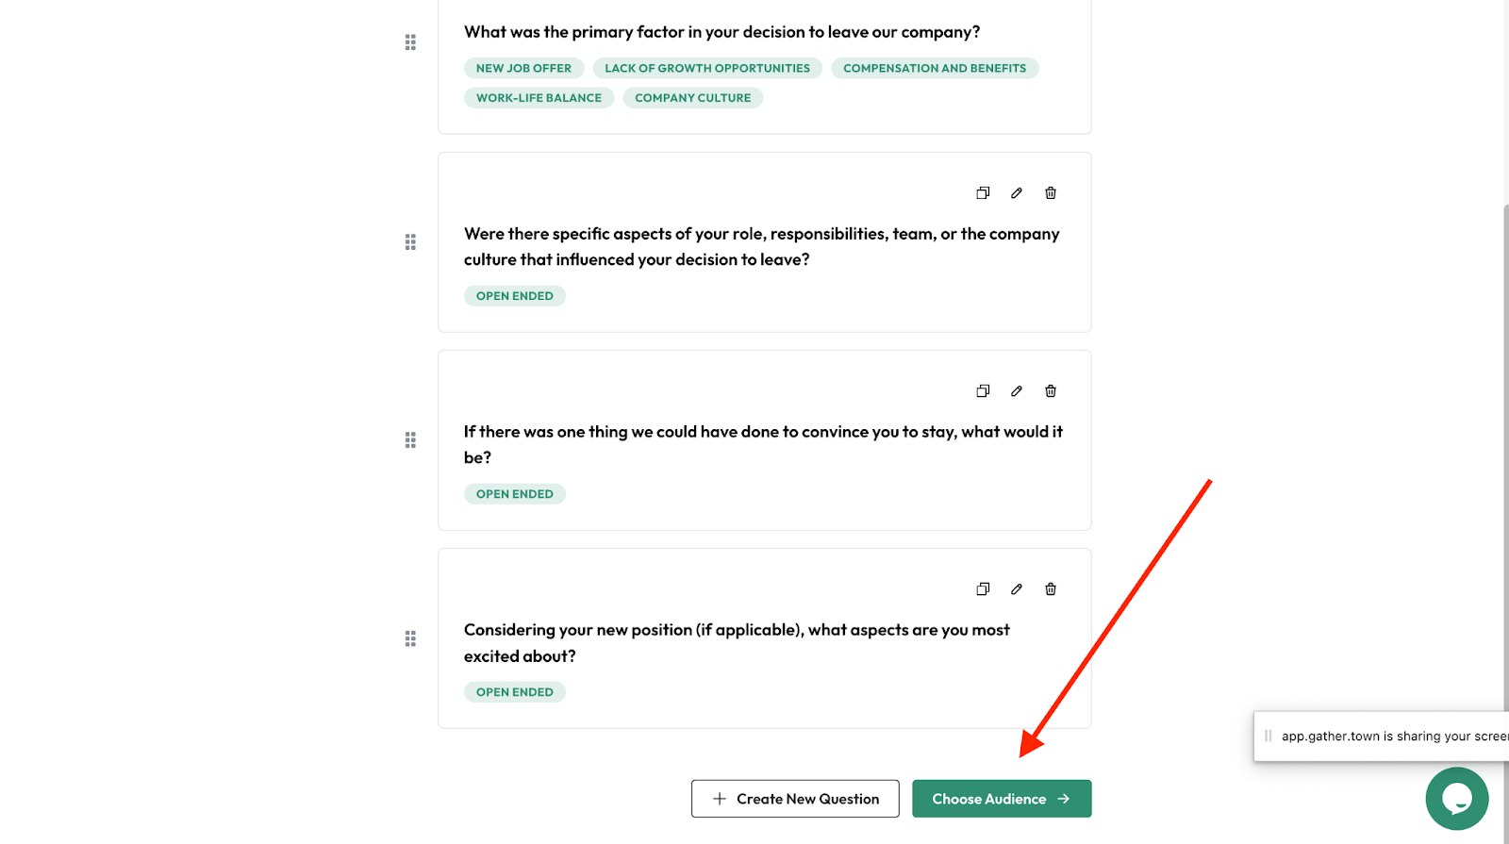Edit the 'If there was one thing' question
The image size is (1509, 844).
pos(1016,390)
